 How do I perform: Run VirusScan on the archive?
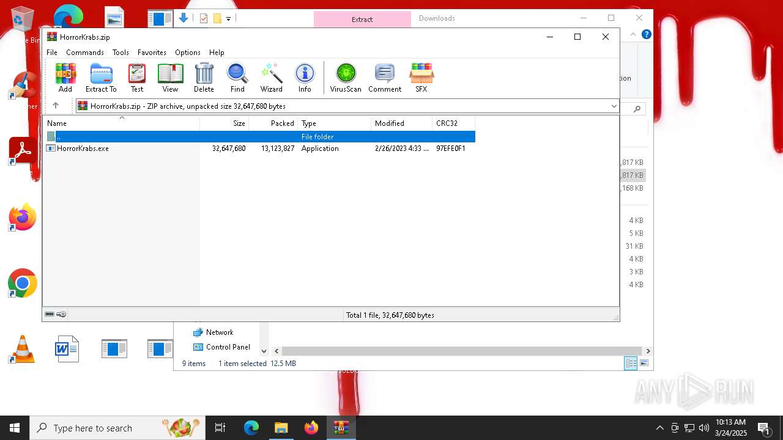pos(346,78)
